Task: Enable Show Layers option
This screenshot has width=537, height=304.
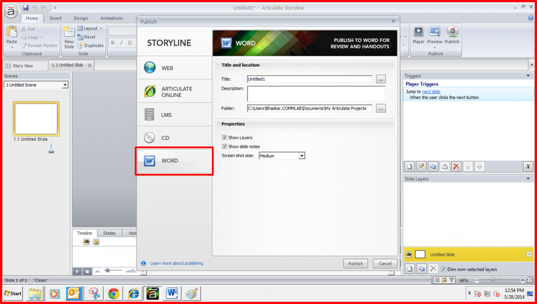Action: tap(223, 139)
